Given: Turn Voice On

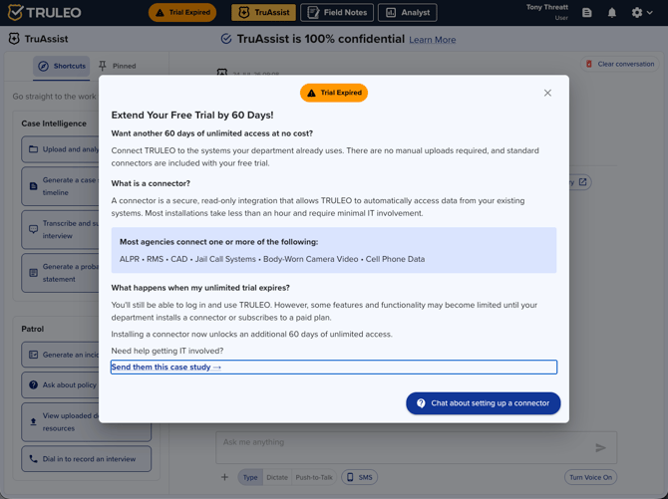Looking at the screenshot, I should 590,477.
